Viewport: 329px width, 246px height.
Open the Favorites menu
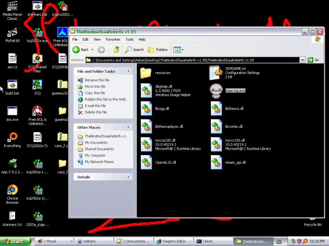click(x=113, y=39)
